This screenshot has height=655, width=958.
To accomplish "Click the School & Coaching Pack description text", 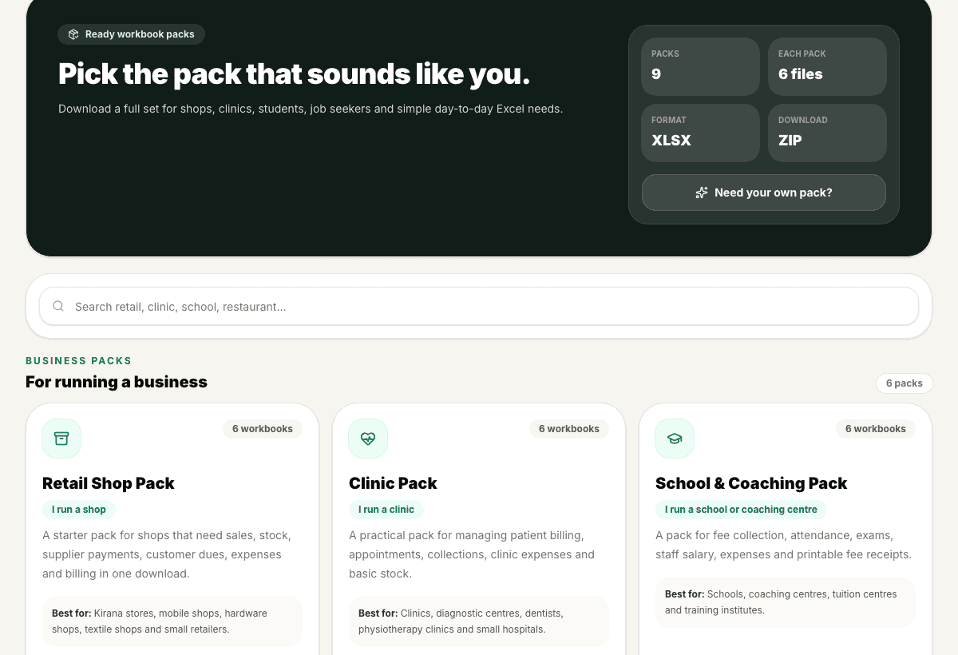I will (x=783, y=545).
